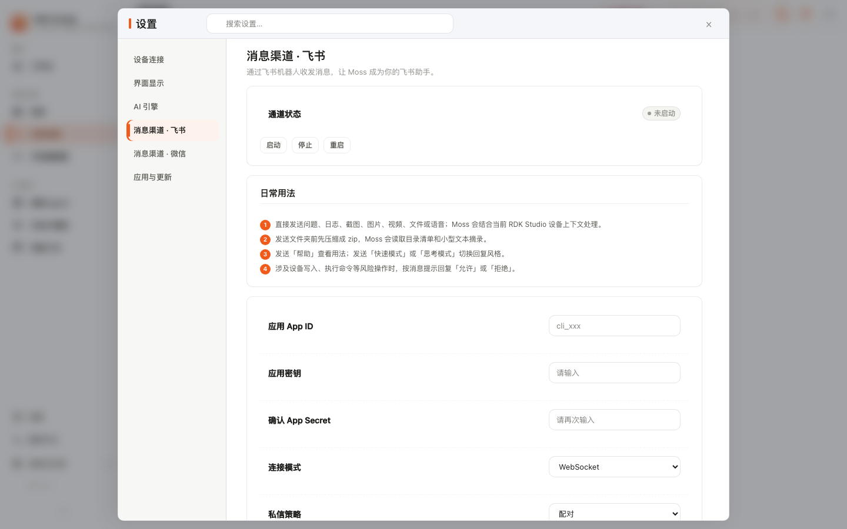Viewport: 847px width, 529px height.
Task: Open the 连接模式 WebSocket dropdown
Action: coord(615,467)
